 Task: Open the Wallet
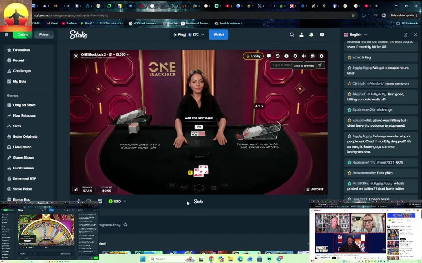tap(218, 34)
